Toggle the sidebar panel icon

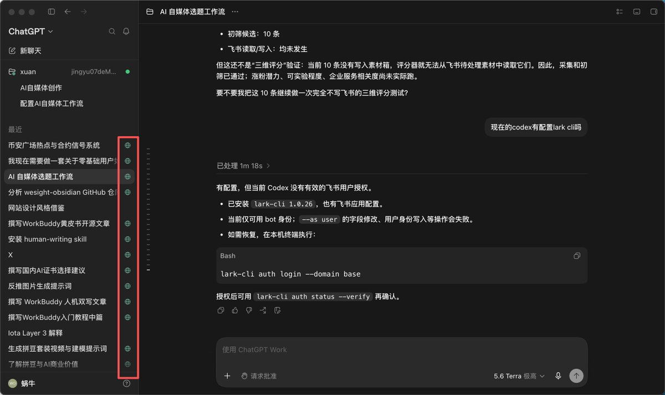tap(52, 12)
